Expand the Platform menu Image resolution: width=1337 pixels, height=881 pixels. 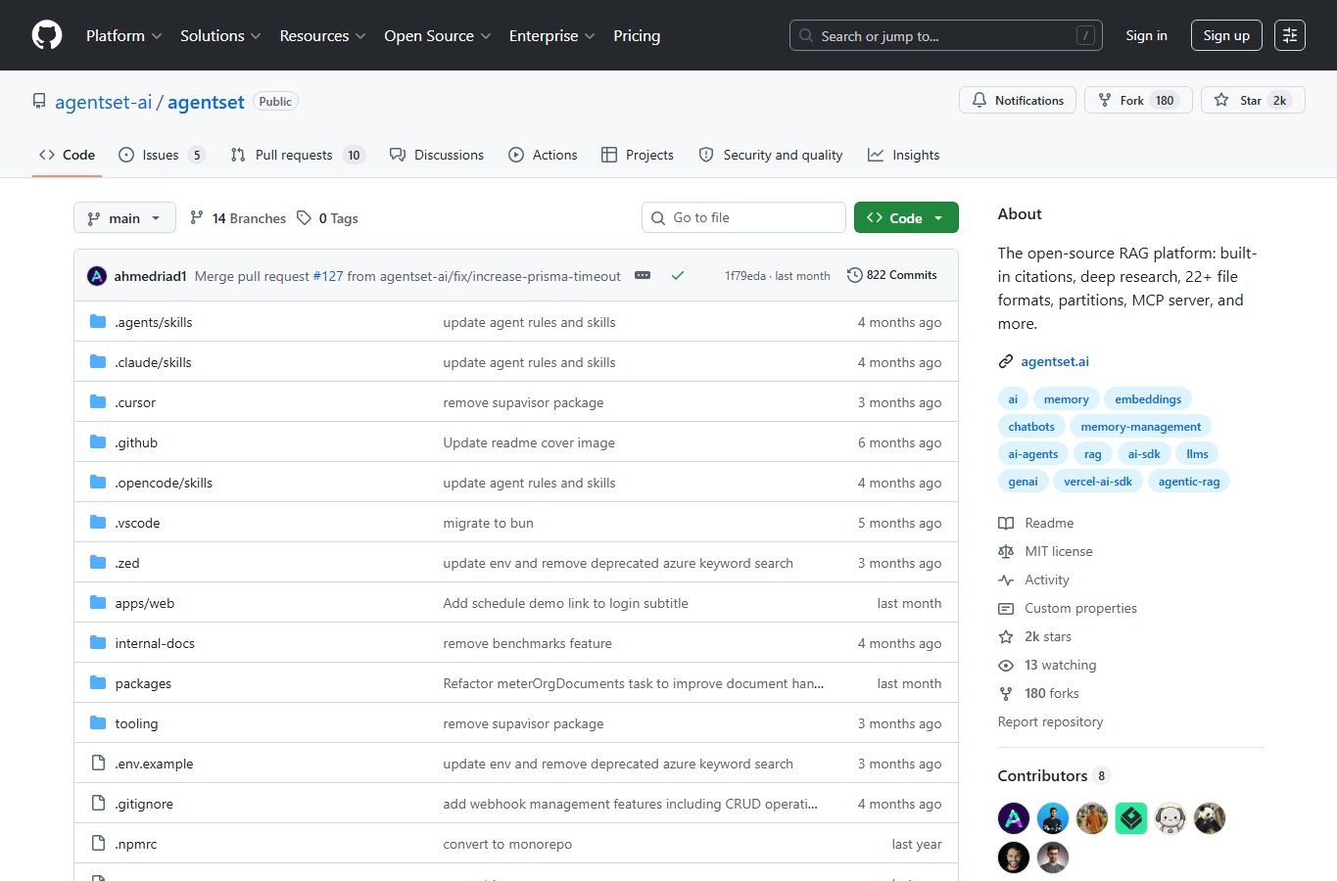point(123,35)
